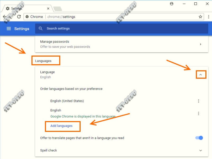This screenshot has width=212, height=159.
Task: Expand the Spell check section
Action: (201, 150)
